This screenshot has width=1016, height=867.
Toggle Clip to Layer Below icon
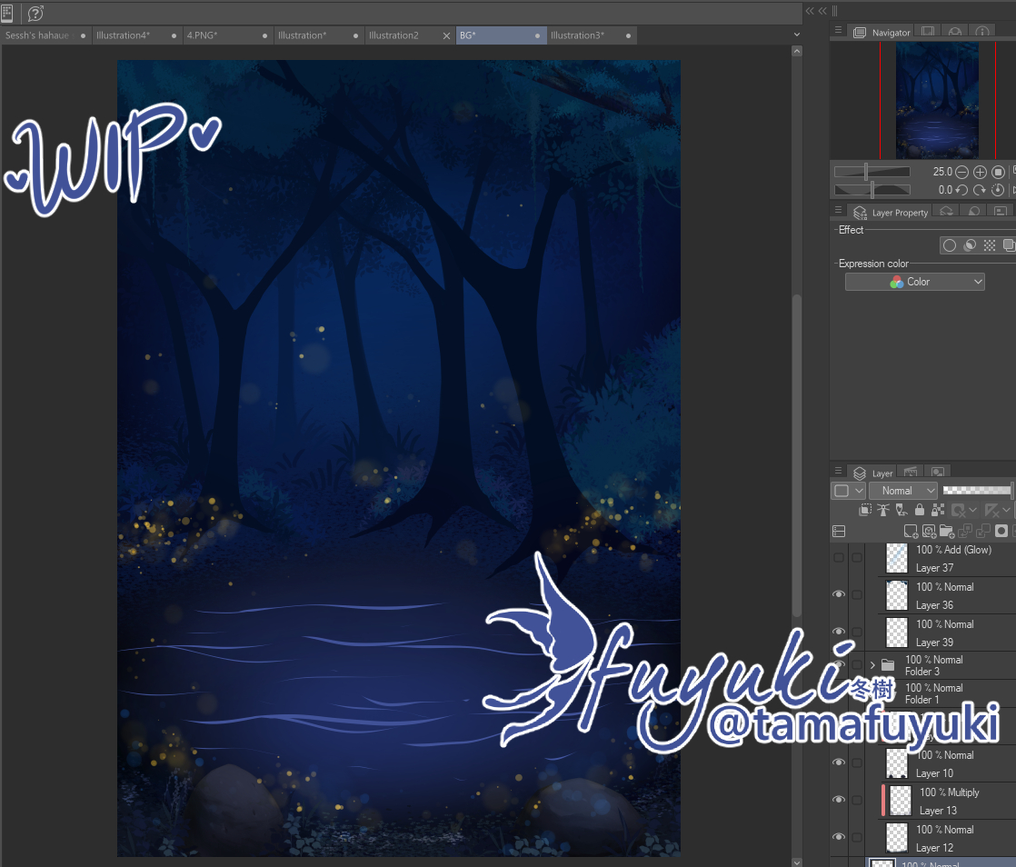coord(865,511)
